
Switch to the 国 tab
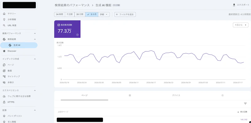pyautogui.click(x=130, y=95)
